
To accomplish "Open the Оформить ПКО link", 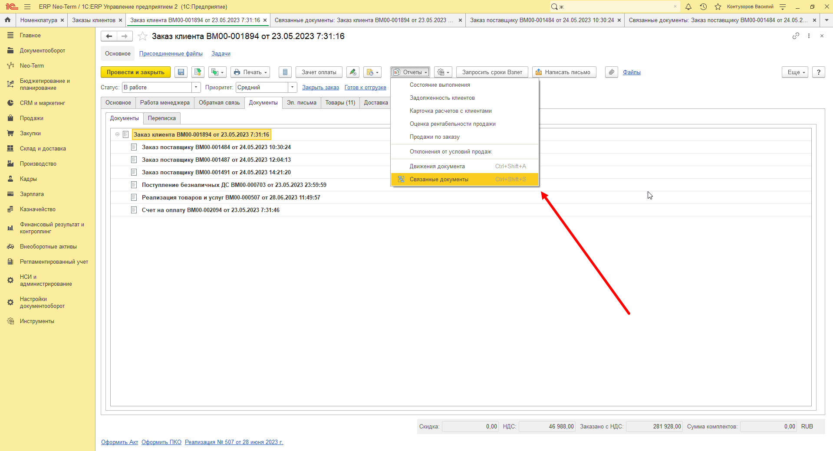I will (161, 442).
